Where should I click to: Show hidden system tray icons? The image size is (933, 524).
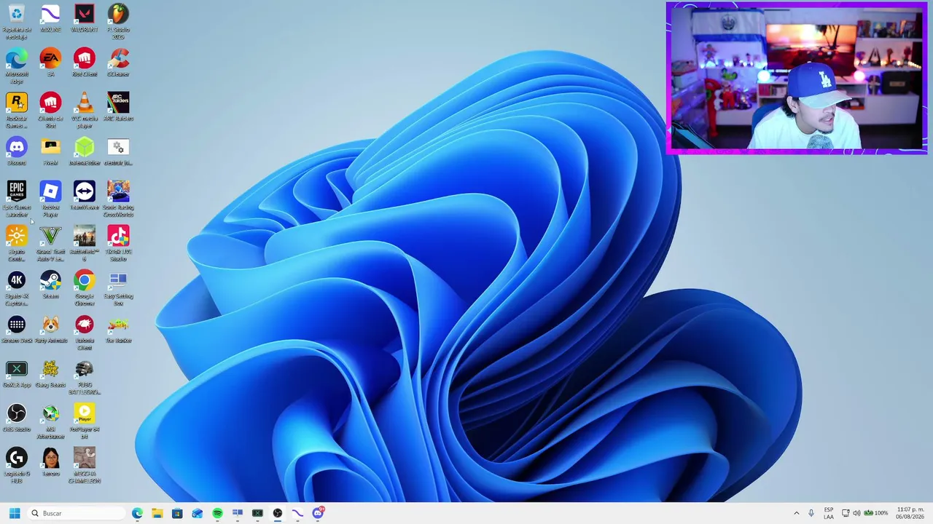pyautogui.click(x=796, y=513)
